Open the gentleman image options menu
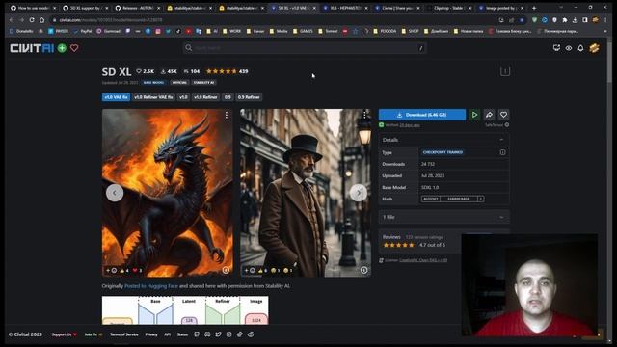Screen dimensions: 617x347 coord(364,115)
